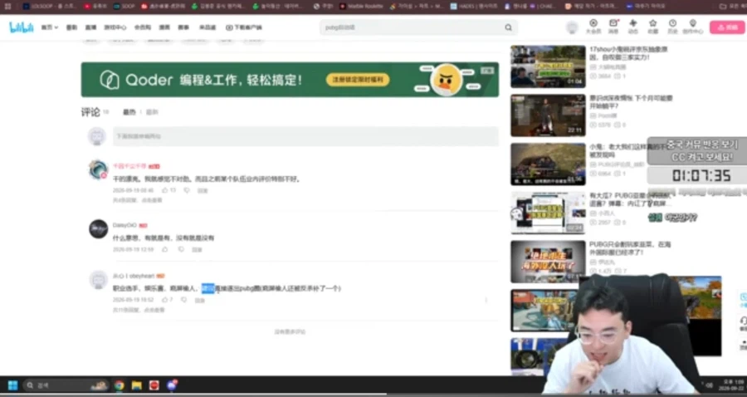Open the PUBG只会割玩家韭菜 video thumbnail
The width and height of the screenshot is (747, 397).
pos(548,262)
